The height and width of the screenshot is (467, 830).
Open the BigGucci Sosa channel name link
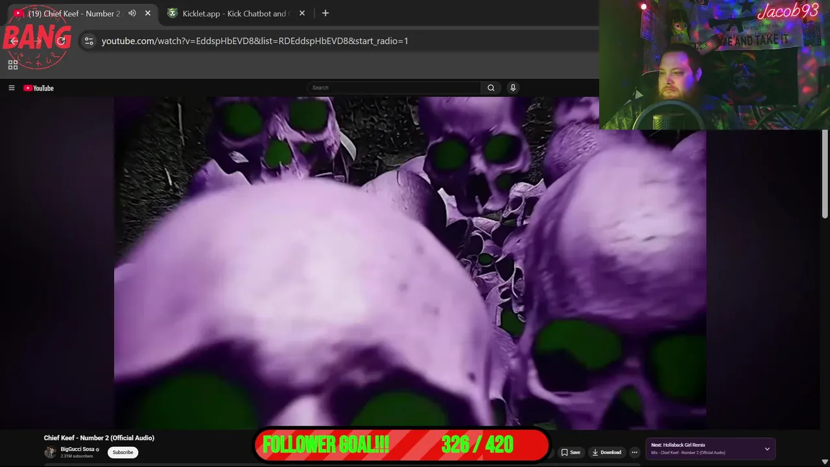point(78,449)
